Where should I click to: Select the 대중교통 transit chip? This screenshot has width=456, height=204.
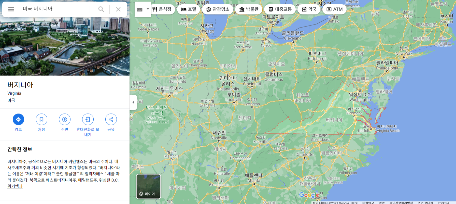point(280,9)
